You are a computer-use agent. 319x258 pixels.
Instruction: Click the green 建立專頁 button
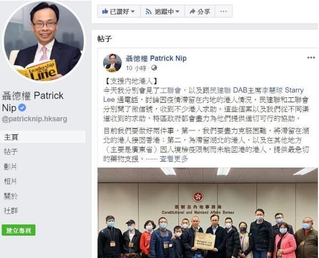coord(19,230)
